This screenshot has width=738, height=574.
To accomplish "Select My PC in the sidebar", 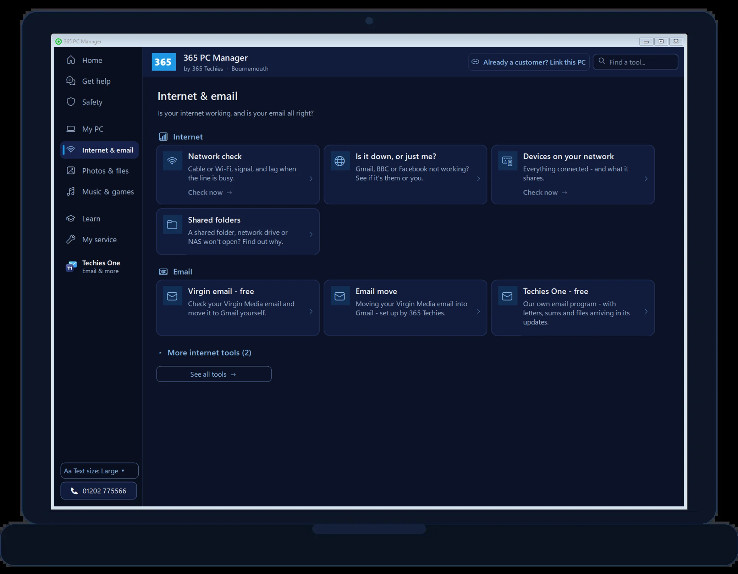I will pyautogui.click(x=99, y=129).
